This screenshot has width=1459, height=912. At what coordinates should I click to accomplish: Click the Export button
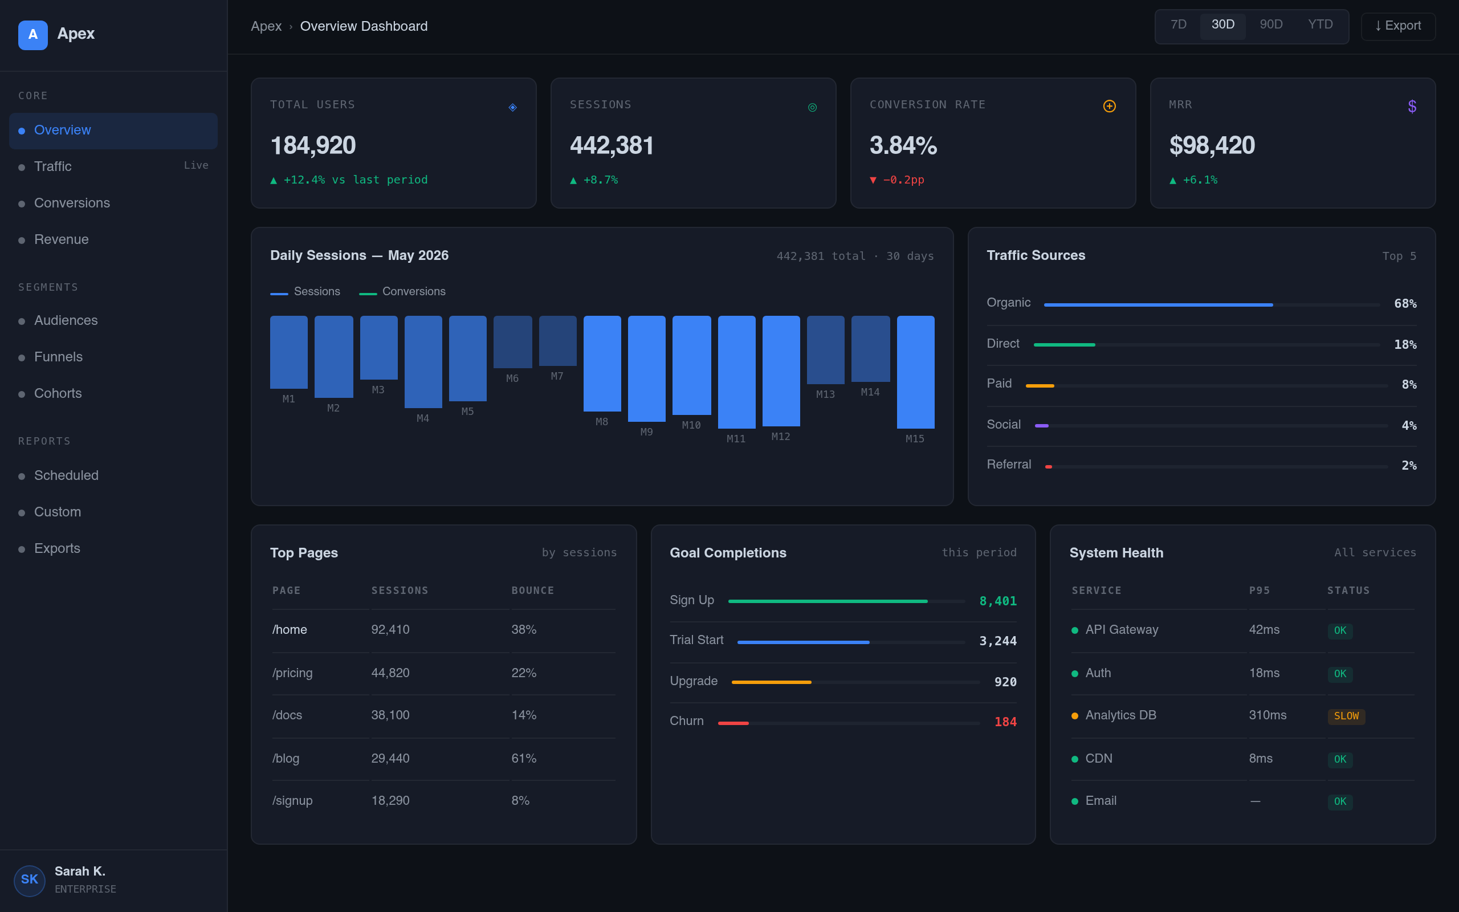(x=1398, y=26)
